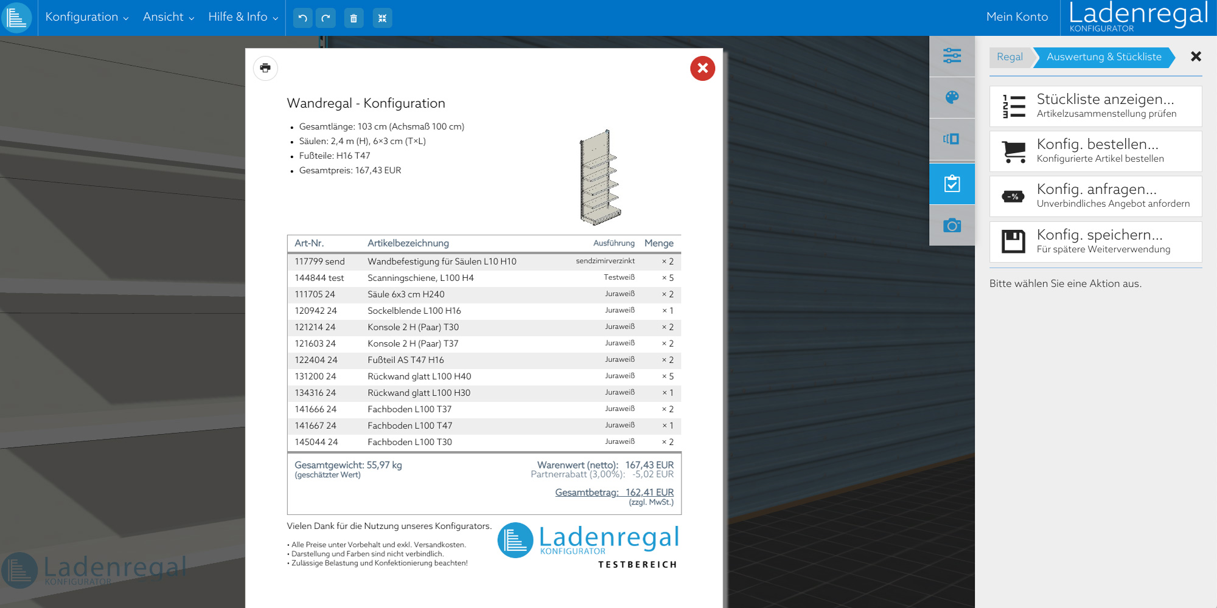
Task: Expand the Ansicht dropdown chevron
Action: click(192, 18)
